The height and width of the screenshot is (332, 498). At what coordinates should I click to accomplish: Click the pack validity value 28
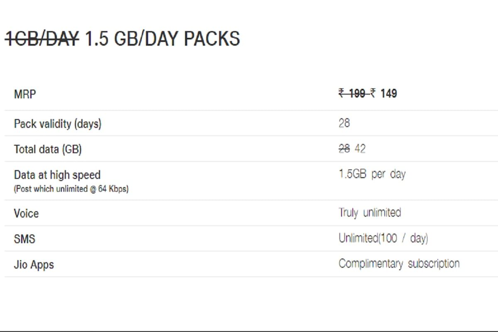point(344,123)
